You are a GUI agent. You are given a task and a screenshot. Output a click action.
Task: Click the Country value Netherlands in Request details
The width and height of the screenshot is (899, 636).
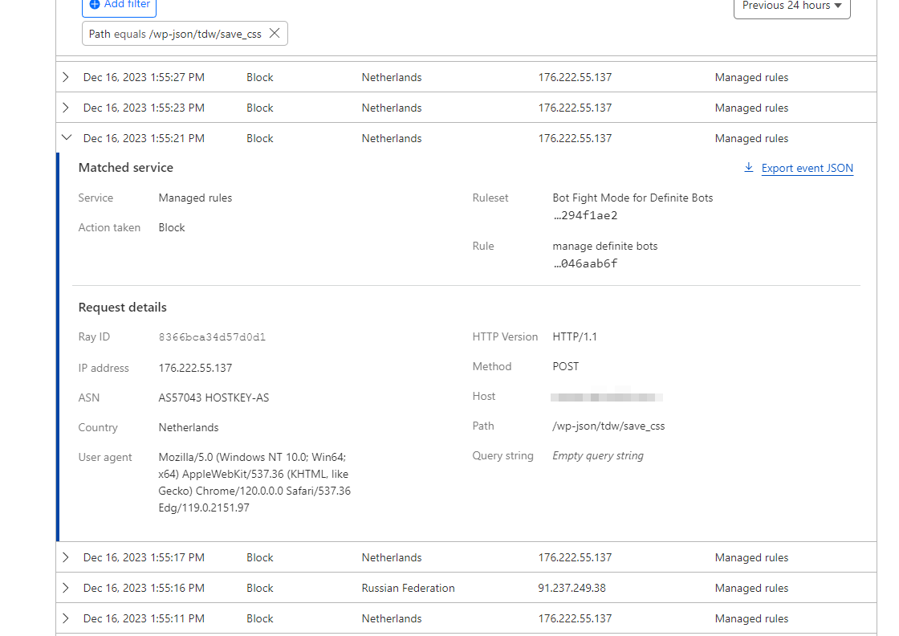click(x=189, y=427)
